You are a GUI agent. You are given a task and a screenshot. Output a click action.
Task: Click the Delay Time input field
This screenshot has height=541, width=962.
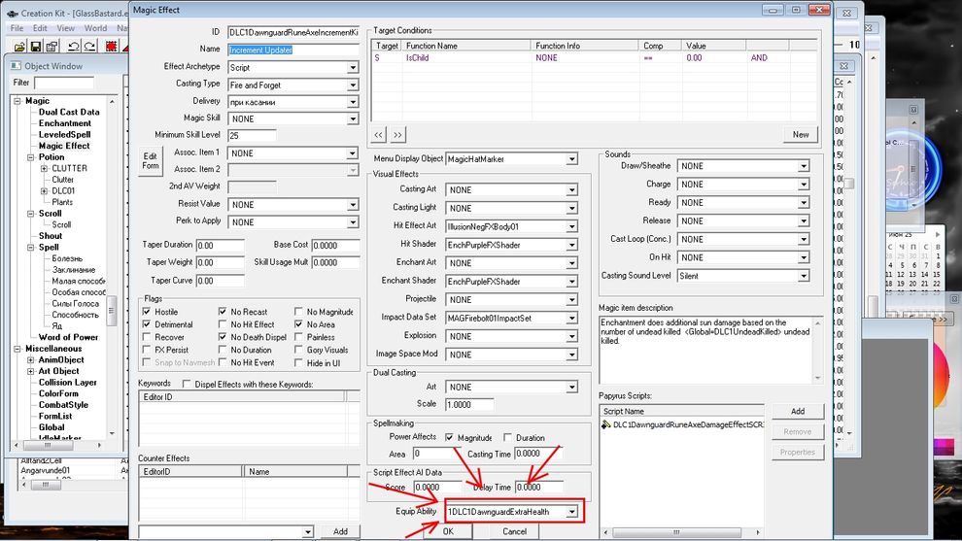(540, 488)
